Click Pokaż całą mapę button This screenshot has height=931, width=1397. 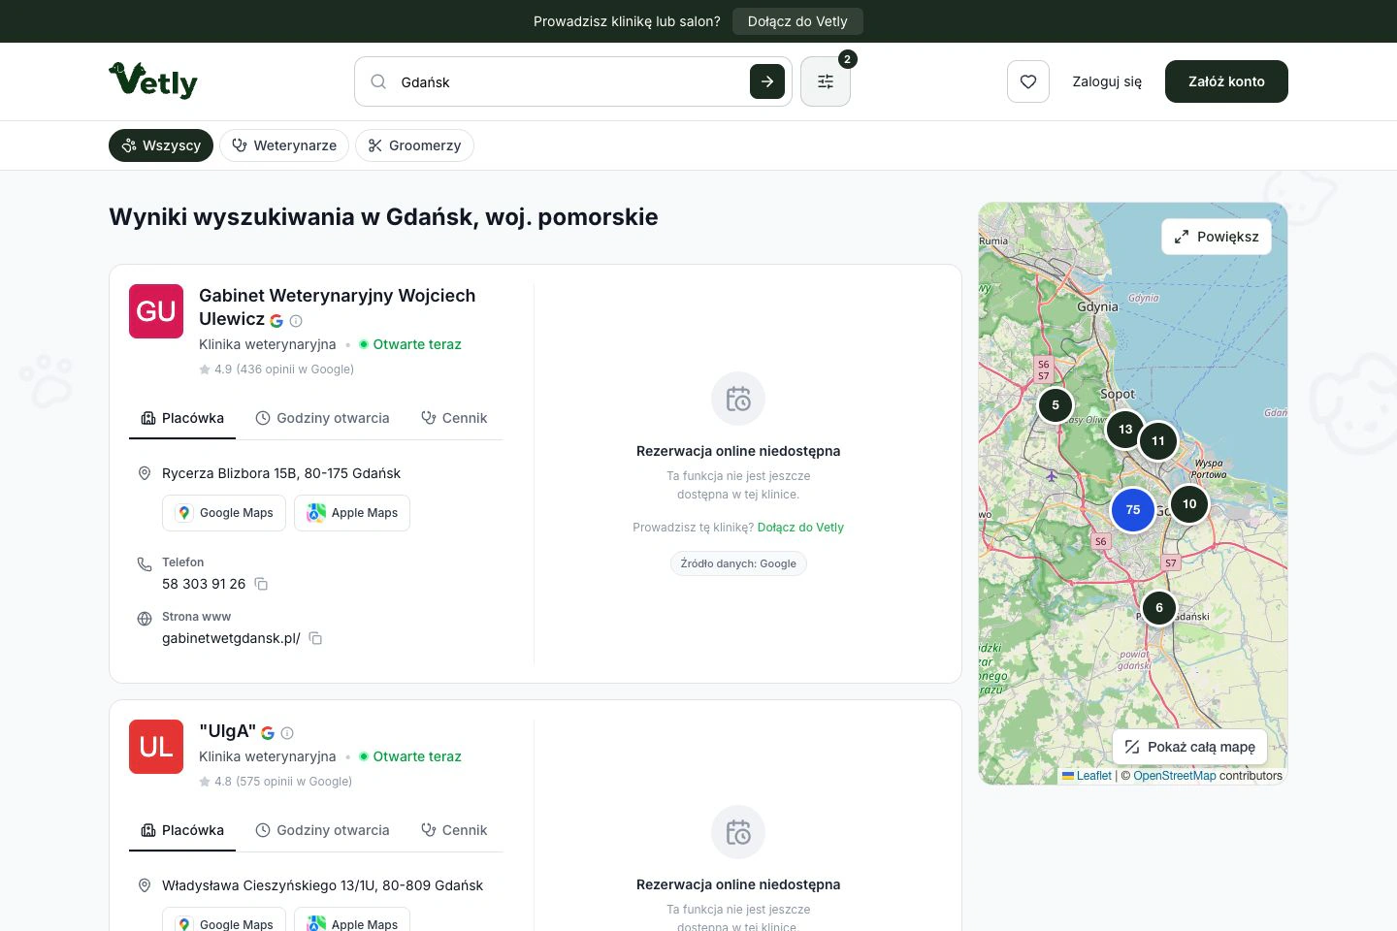coord(1189,747)
